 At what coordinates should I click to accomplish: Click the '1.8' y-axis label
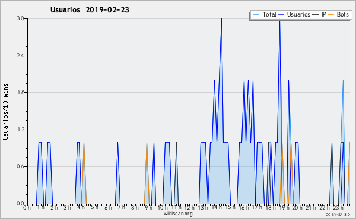tap(20, 92)
